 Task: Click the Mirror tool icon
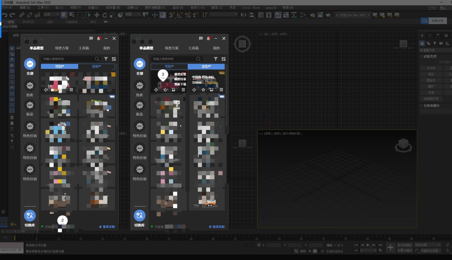pyautogui.click(x=244, y=15)
